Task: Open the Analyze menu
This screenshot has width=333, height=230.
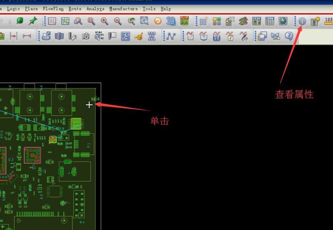Action: (x=95, y=9)
